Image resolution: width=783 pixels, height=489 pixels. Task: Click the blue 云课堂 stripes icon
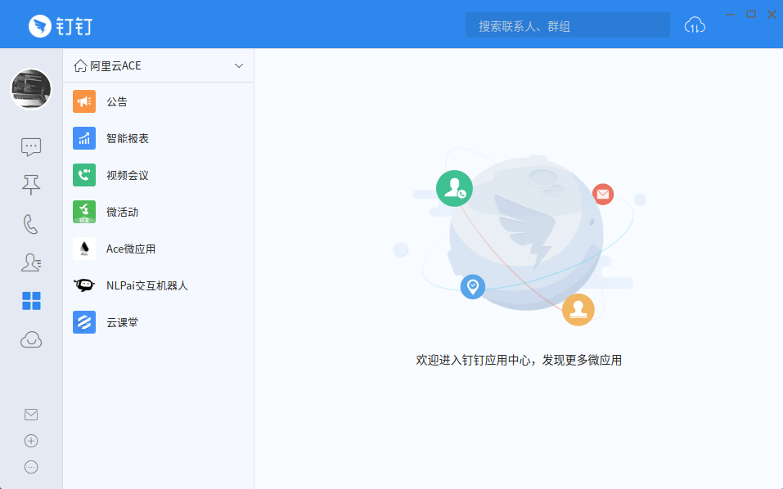84,322
